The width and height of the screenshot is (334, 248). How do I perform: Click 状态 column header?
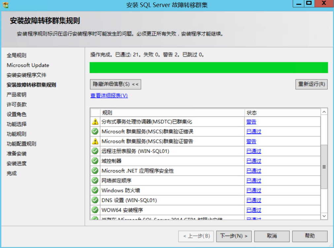point(283,112)
